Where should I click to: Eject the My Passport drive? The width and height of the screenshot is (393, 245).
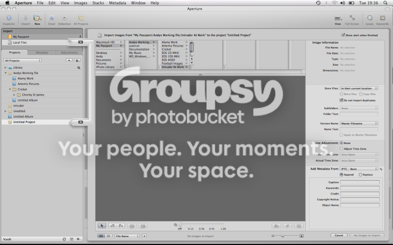pos(80,36)
